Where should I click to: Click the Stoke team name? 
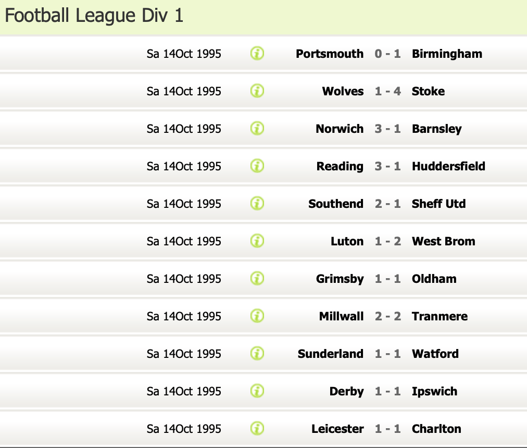[x=428, y=91]
